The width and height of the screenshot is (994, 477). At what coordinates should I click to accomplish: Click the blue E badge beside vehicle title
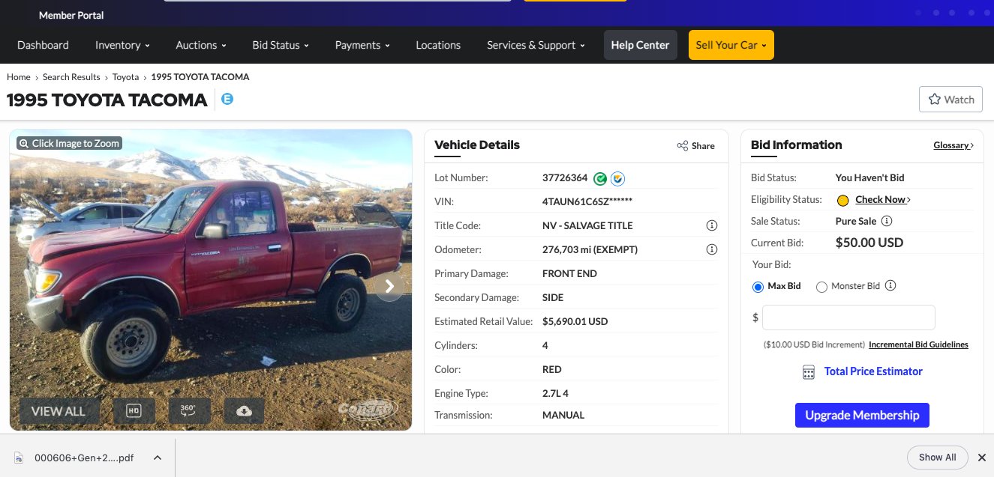[x=227, y=99]
